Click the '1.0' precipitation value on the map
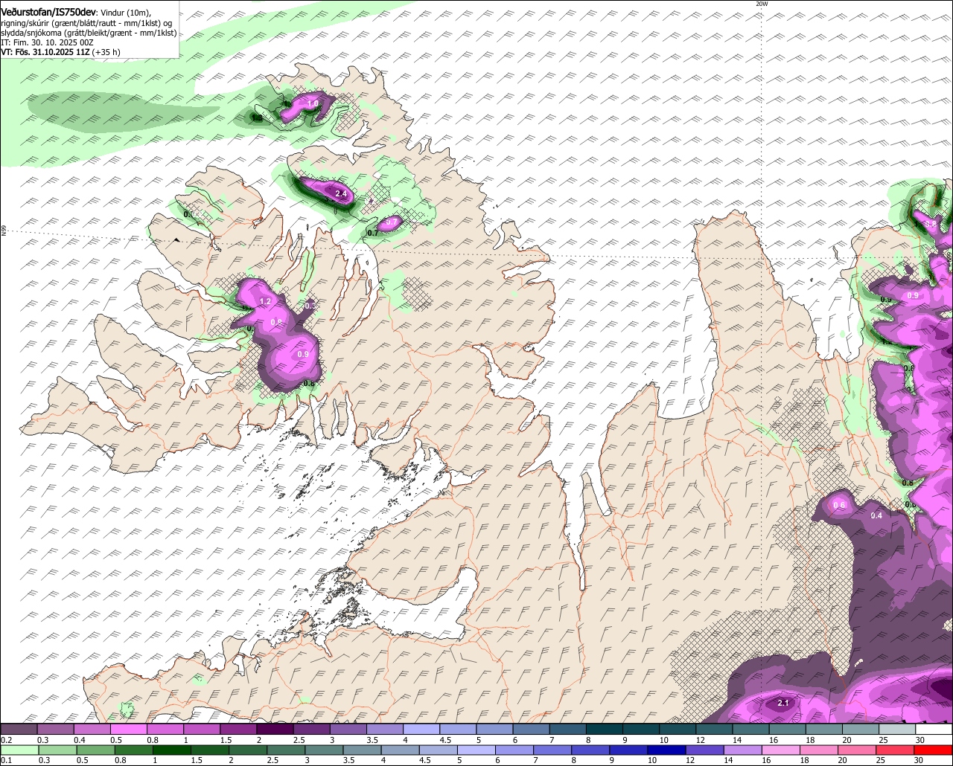Viewport: 953px width, 766px height. (x=313, y=103)
